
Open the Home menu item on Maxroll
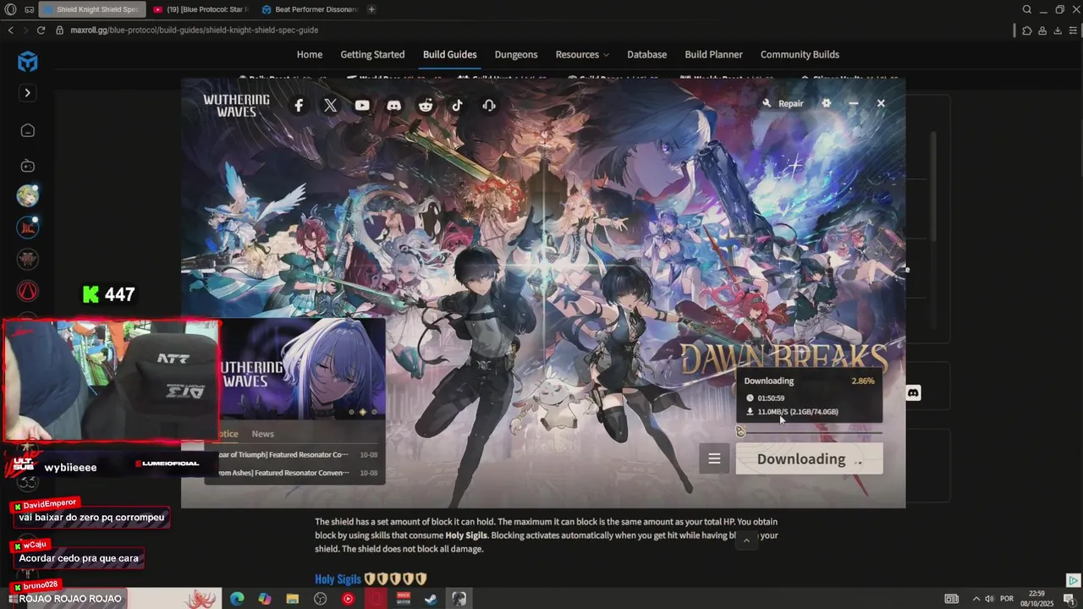(309, 54)
